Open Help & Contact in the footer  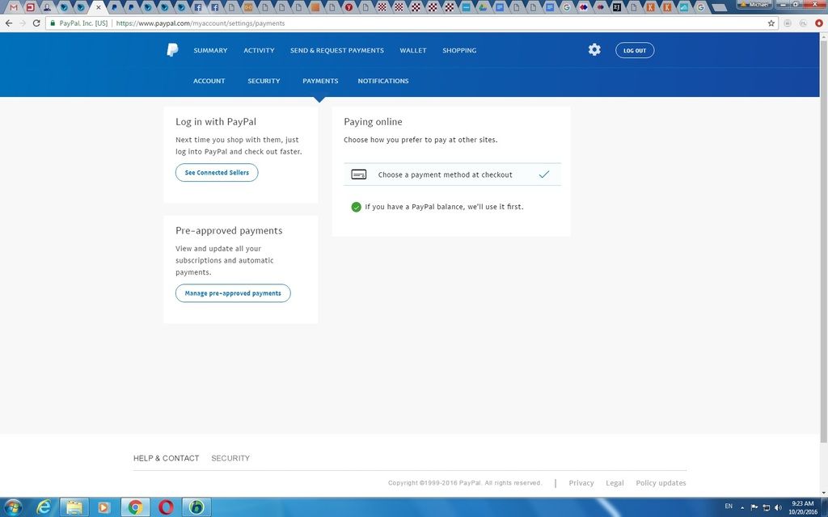coord(167,459)
